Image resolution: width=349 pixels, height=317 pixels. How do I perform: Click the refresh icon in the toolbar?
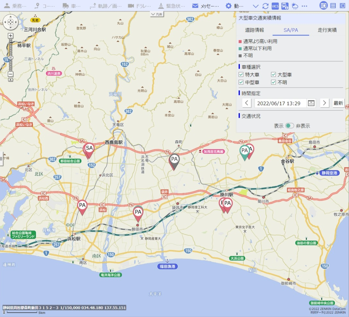coord(265,6)
